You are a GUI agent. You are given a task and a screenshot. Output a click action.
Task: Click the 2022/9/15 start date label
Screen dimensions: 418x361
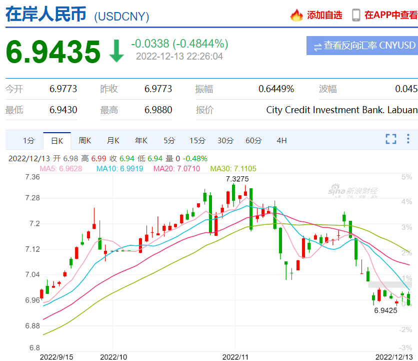(56, 357)
